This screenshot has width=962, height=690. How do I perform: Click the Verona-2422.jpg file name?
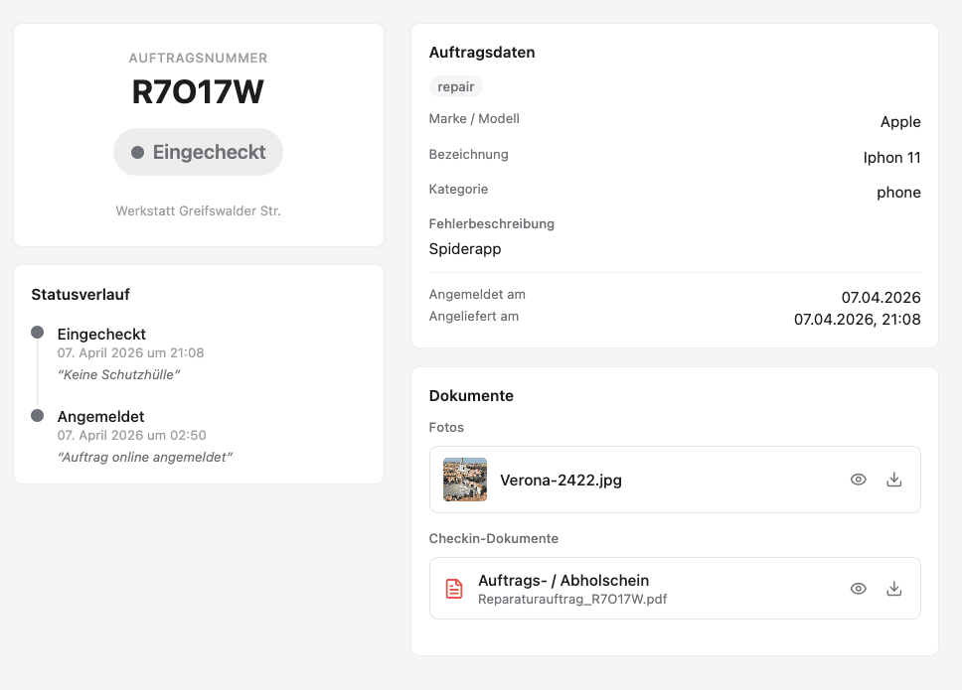pos(561,481)
